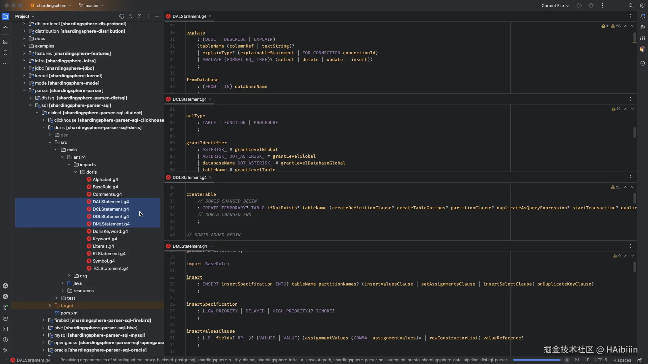648x364 pixels.
Task: Collapse the parser module folder
Action: pos(24,90)
